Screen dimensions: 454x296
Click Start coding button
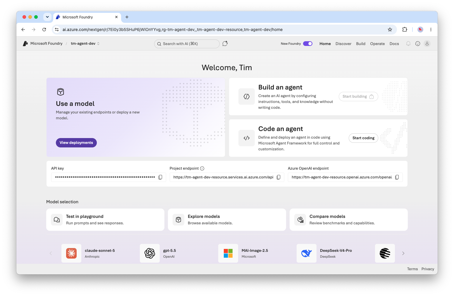tap(363, 138)
